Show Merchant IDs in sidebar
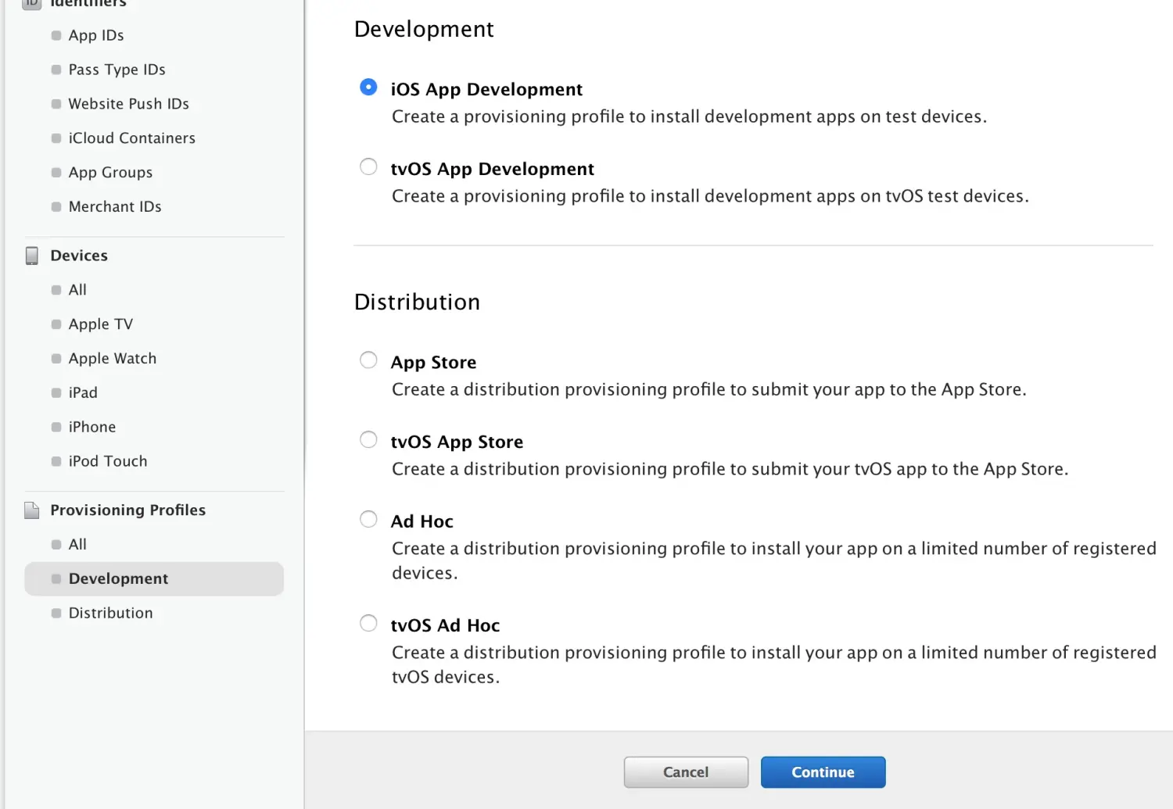 (x=115, y=207)
